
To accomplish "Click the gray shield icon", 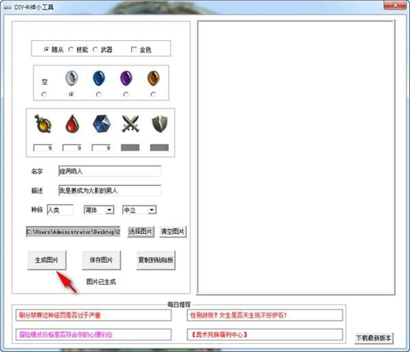I will (x=160, y=124).
